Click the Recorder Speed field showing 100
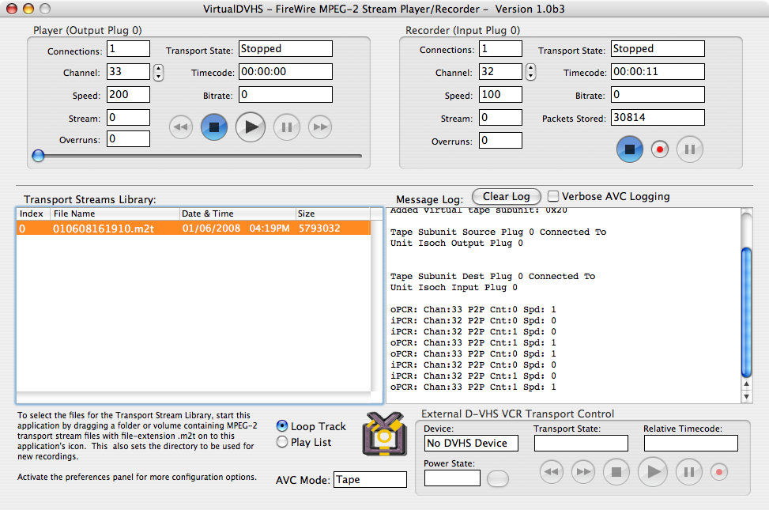 tap(501, 95)
